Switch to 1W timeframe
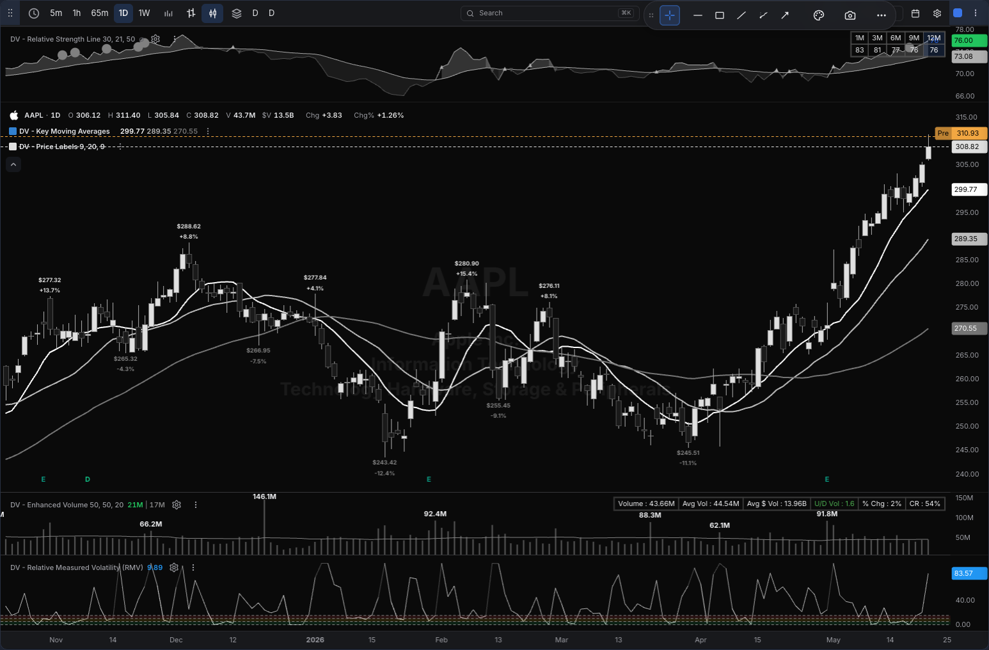 (x=145, y=13)
